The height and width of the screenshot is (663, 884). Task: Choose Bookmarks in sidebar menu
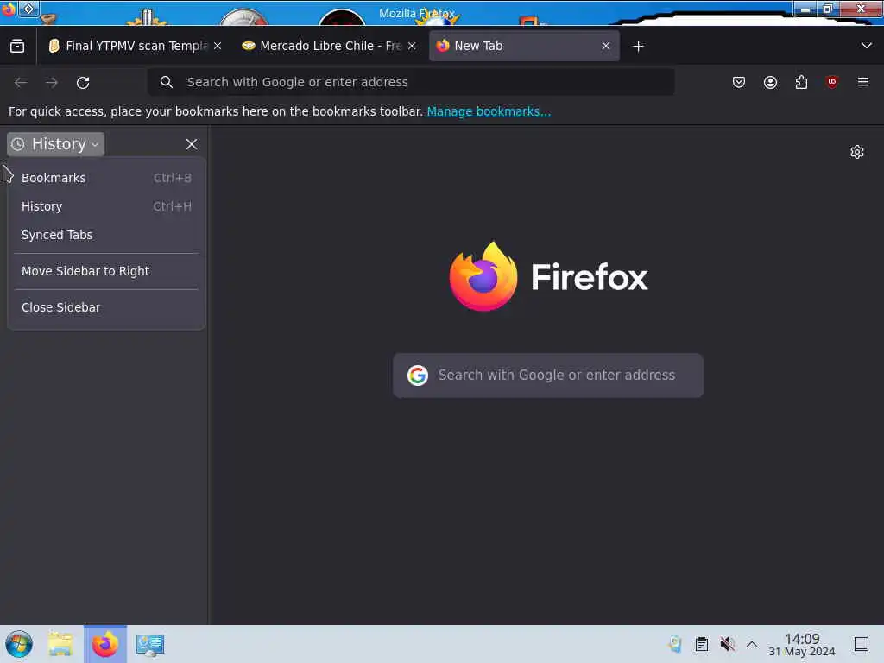pyautogui.click(x=106, y=178)
